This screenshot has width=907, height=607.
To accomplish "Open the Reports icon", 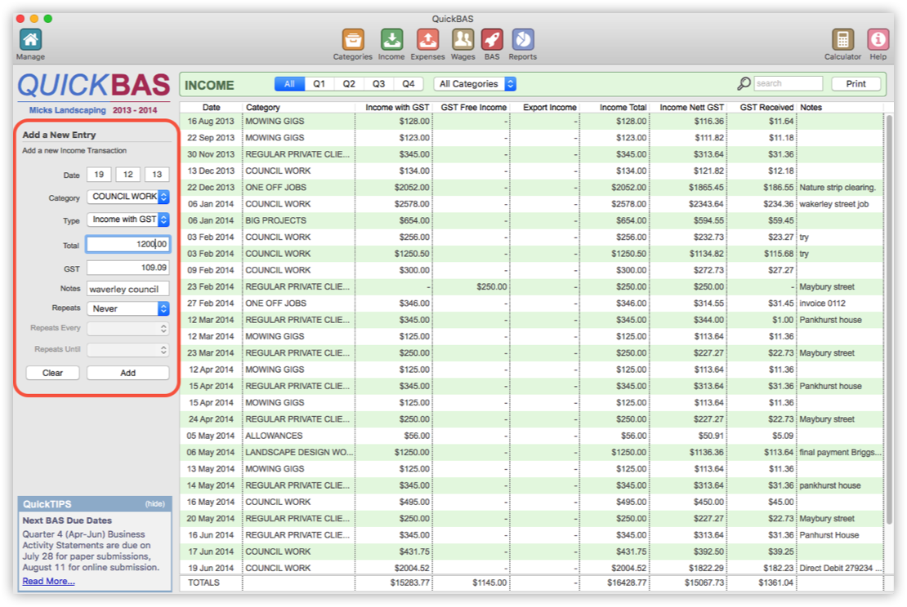I will tap(522, 38).
